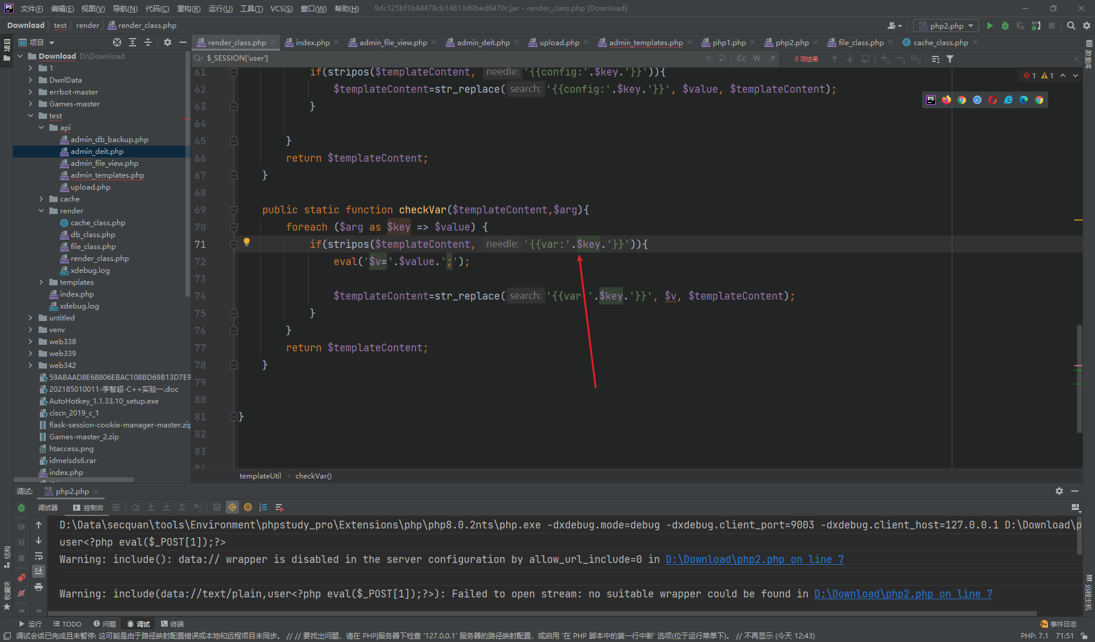Jump to next highlighted error down arrow

1075,75
